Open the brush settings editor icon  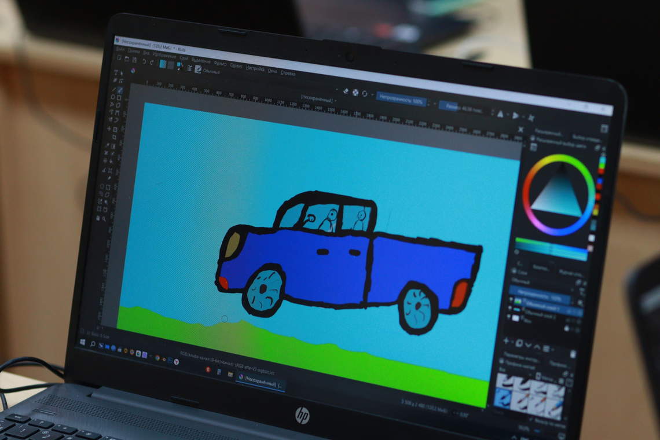[x=189, y=68]
